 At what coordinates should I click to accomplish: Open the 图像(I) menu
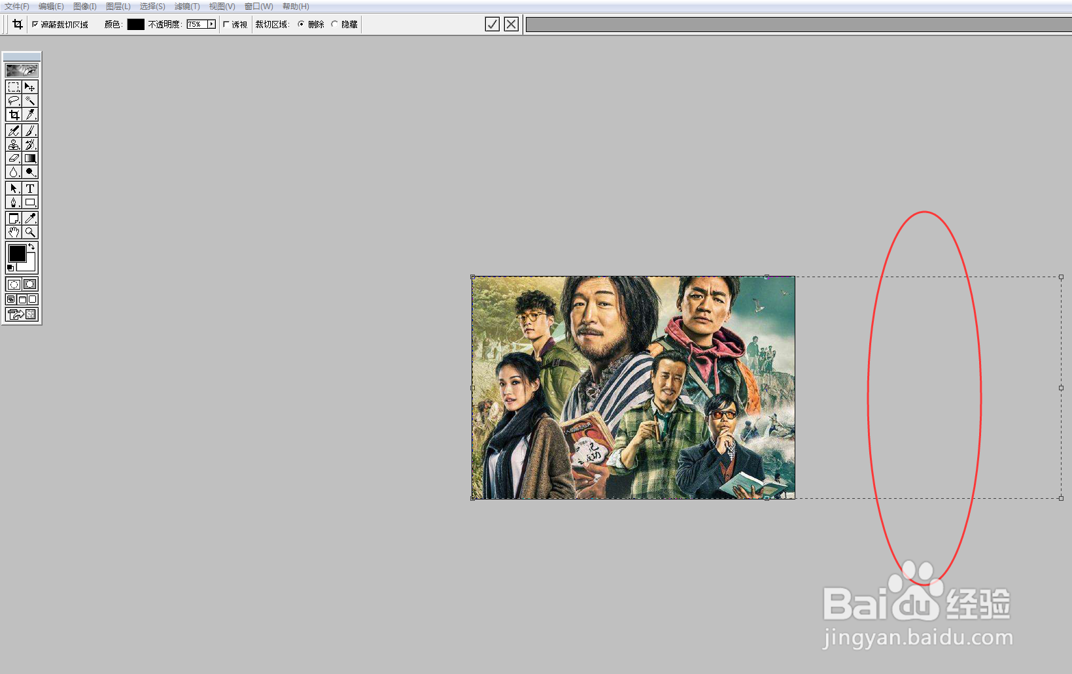(85, 6)
